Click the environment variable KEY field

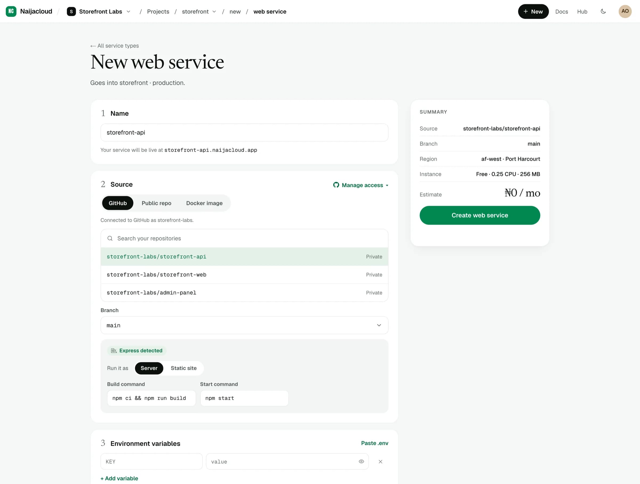click(151, 462)
